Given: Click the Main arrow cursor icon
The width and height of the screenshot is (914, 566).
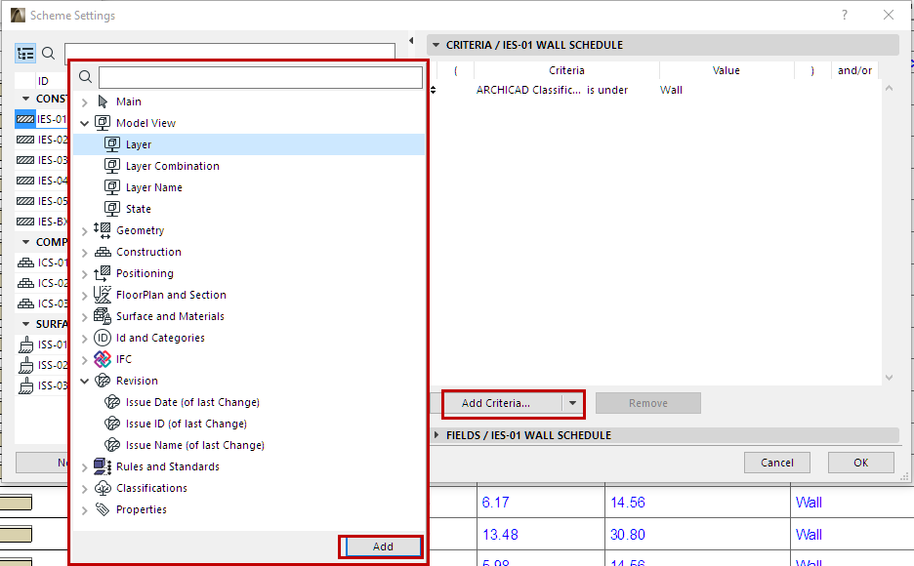Looking at the screenshot, I should coord(104,101).
